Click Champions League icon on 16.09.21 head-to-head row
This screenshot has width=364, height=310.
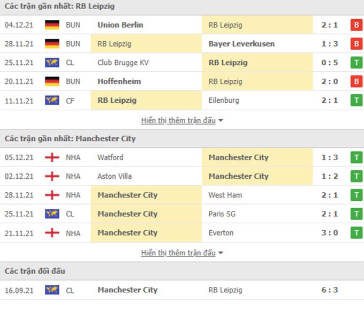(52, 290)
